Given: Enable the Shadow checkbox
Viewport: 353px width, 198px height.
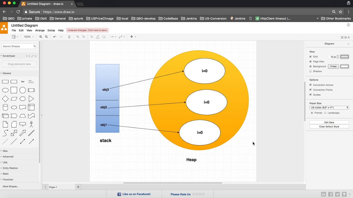Looking at the screenshot, I should 311,71.
